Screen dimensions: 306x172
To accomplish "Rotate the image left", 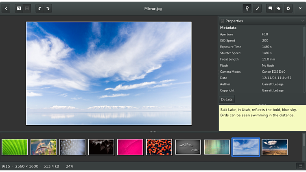I will (39, 8).
